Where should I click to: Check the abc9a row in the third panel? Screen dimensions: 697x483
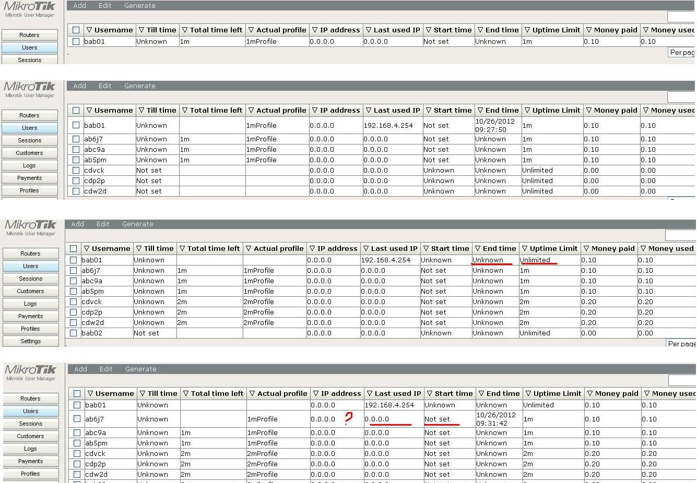coord(73,281)
